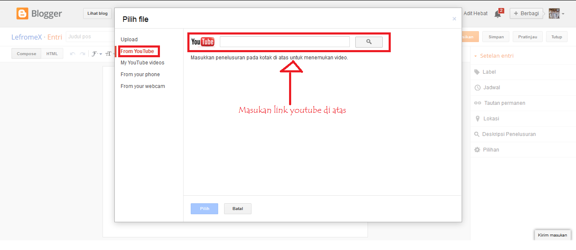Viewport: 576px width, 250px height.
Task: Select the From your phone tab
Action: [x=140, y=74]
